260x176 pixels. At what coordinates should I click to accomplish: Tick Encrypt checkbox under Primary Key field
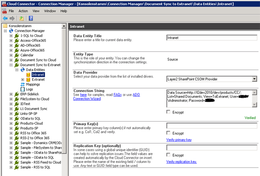point(169,133)
